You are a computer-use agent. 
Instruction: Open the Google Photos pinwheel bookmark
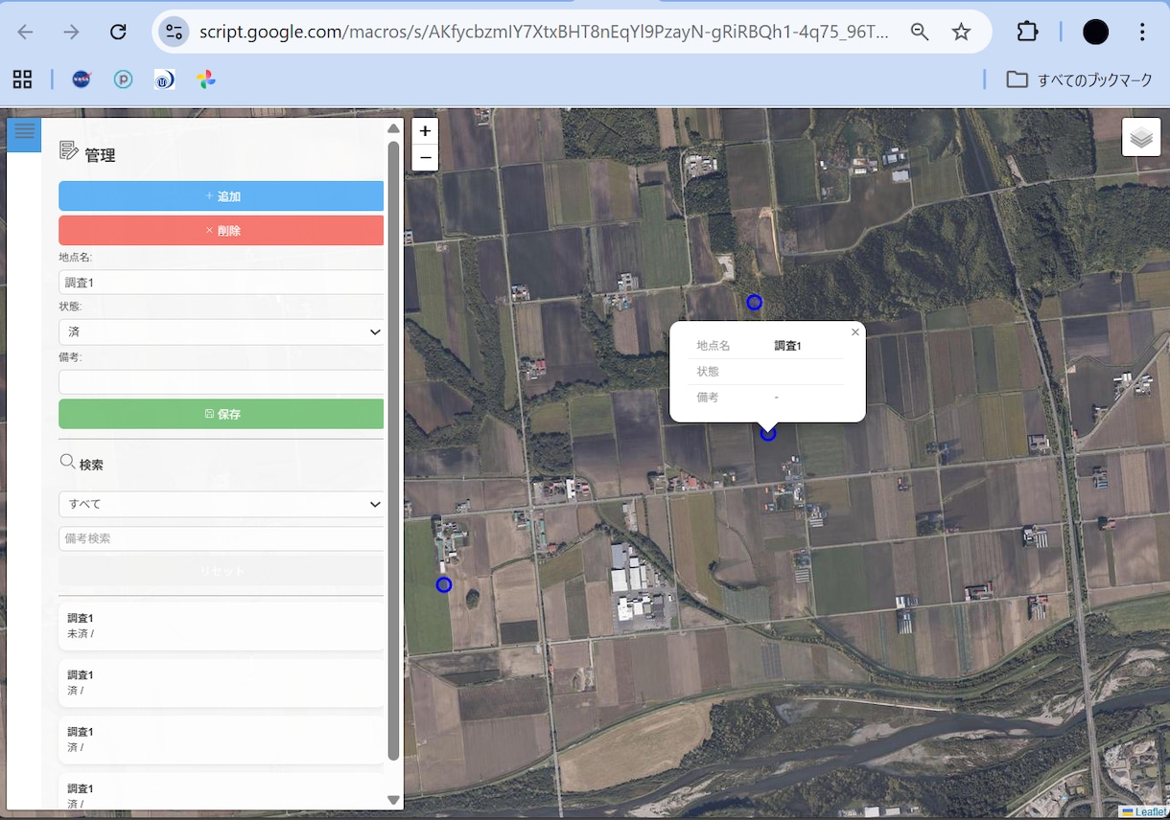click(x=206, y=80)
